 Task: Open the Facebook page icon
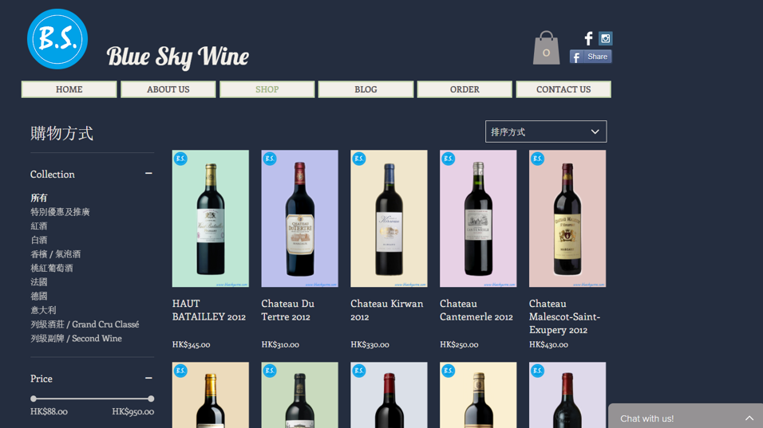point(588,38)
